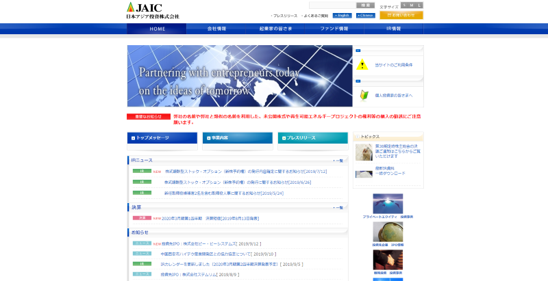Click the green beginner mark icon
This screenshot has height=281, width=548.
pyautogui.click(x=364, y=95)
